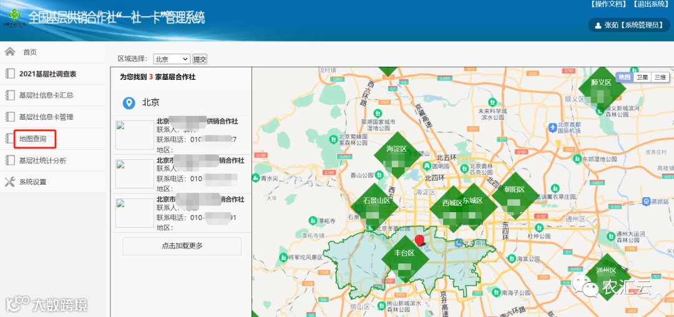Screen dimensions: 674x317
Task: Switch map to 三维 view
Action: [x=660, y=77]
